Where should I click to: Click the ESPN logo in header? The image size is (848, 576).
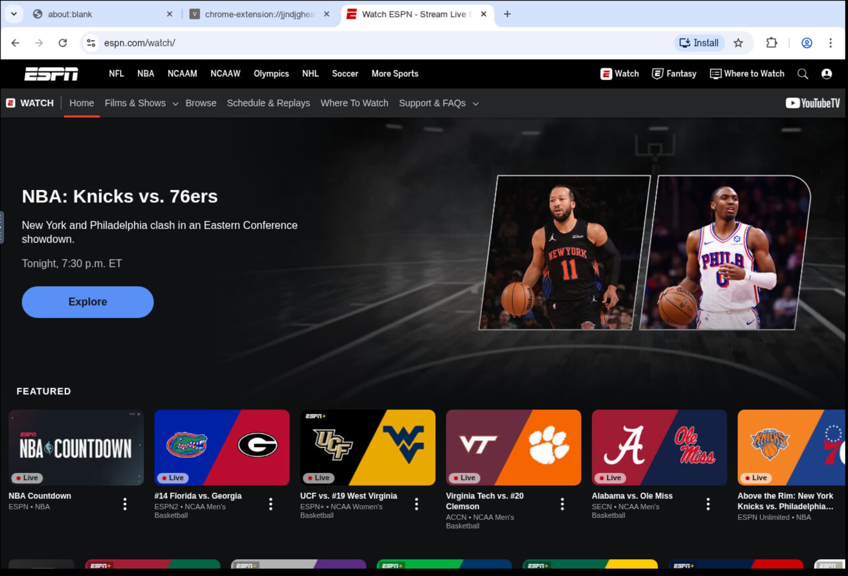click(51, 74)
